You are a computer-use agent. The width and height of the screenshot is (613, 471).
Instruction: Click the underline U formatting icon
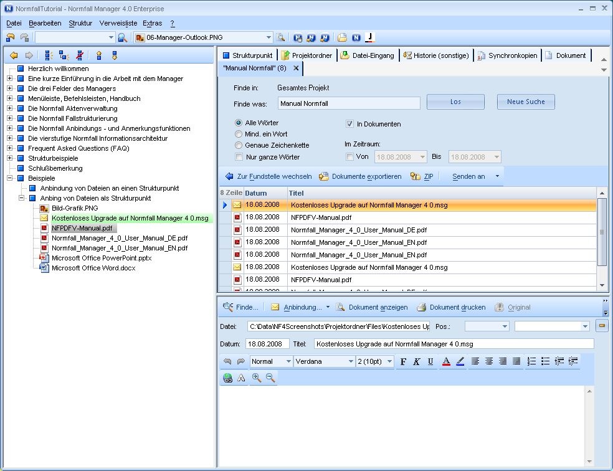[430, 361]
